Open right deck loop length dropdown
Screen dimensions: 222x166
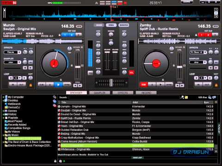(206, 78)
